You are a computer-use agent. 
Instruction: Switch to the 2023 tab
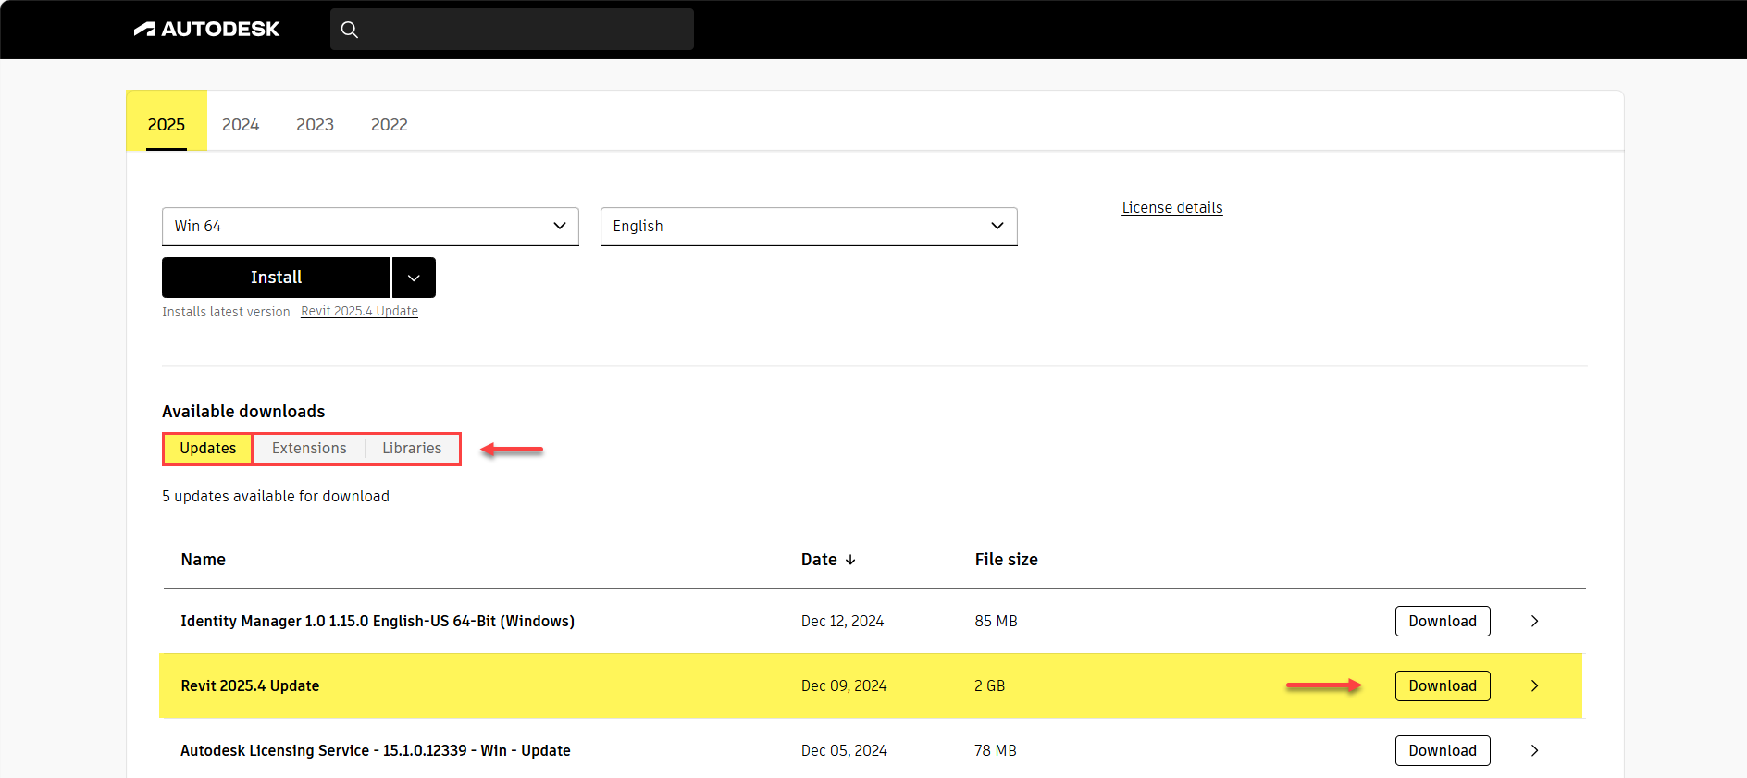coord(315,124)
